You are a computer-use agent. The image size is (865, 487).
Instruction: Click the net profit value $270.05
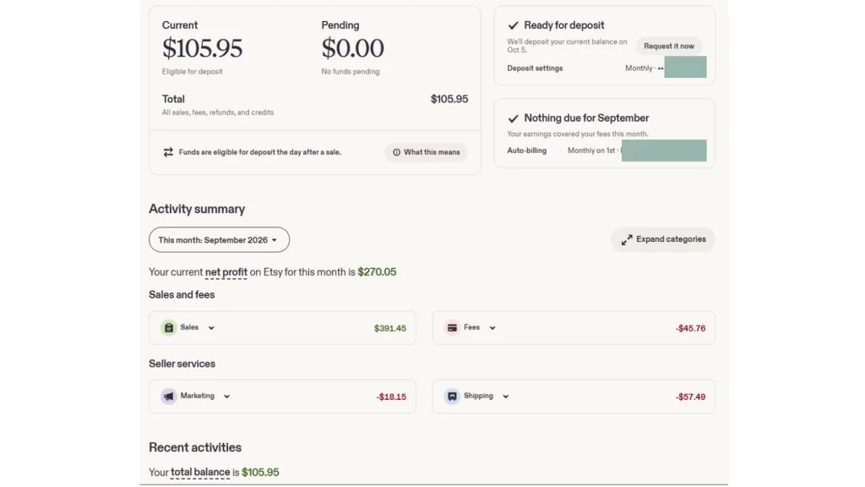(377, 272)
